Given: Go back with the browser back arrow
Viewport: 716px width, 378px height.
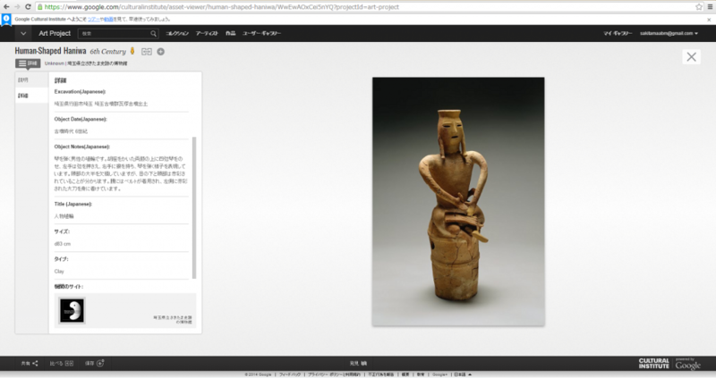Looking at the screenshot, I should point(6,7).
